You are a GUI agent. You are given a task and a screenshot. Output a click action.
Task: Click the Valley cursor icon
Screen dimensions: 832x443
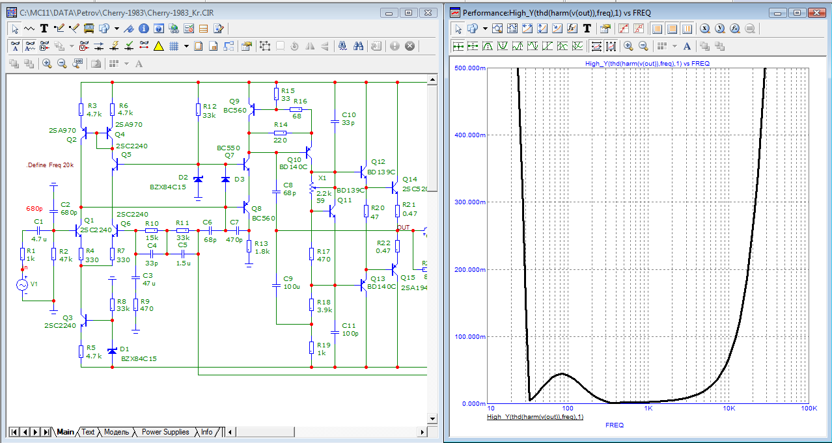click(x=503, y=46)
